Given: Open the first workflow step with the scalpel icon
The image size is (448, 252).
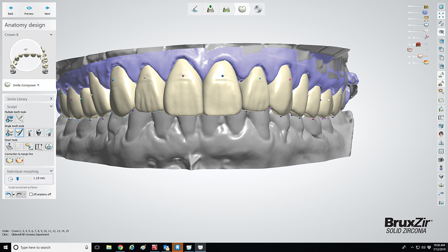Looking at the screenshot, I should coord(195,9).
